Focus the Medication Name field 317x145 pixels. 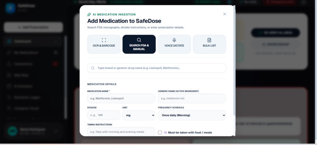pyautogui.click(x=121, y=98)
